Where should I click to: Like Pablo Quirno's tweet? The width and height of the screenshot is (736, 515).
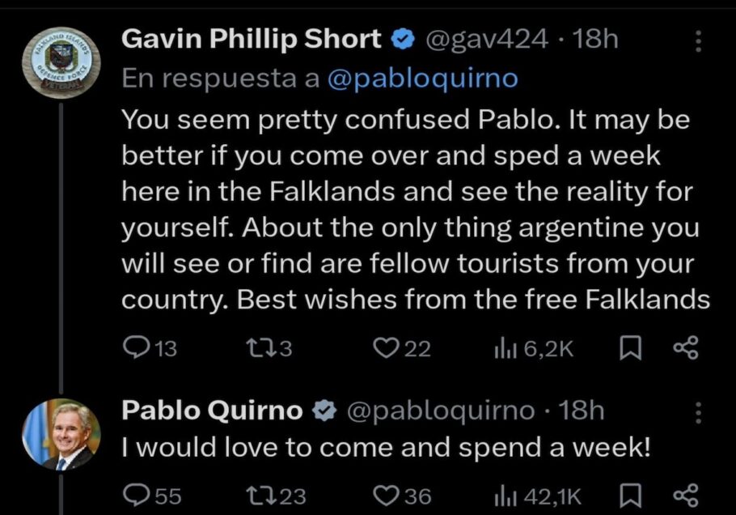(x=386, y=495)
